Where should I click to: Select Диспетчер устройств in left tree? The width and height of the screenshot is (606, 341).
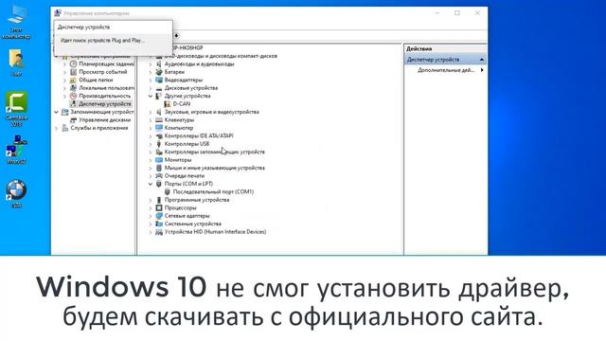105,104
